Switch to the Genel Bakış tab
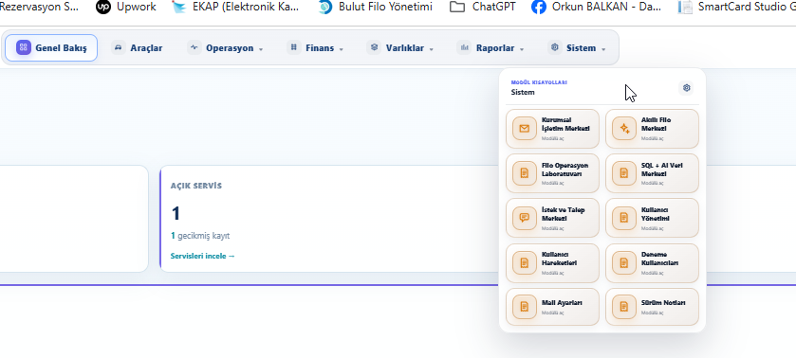 click(x=51, y=48)
